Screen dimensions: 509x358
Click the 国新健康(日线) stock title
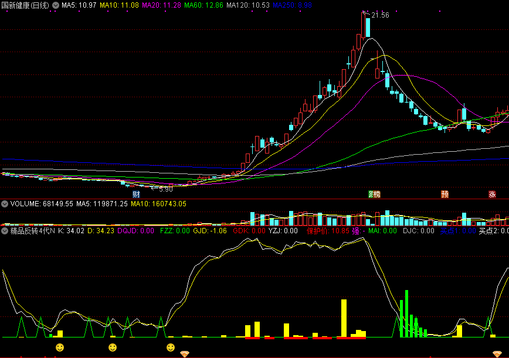coord(25,5)
